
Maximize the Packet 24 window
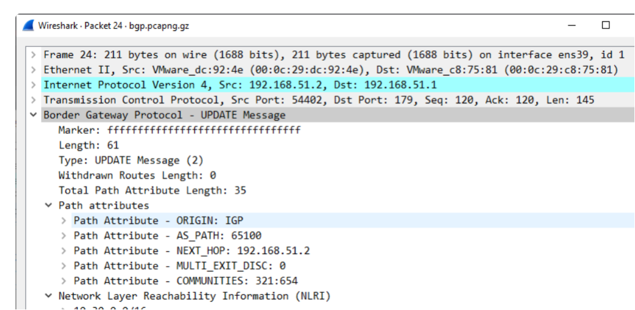click(606, 26)
